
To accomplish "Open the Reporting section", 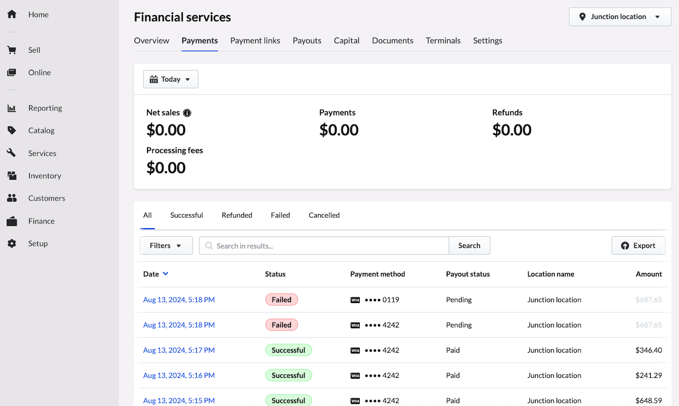I will click(x=45, y=108).
